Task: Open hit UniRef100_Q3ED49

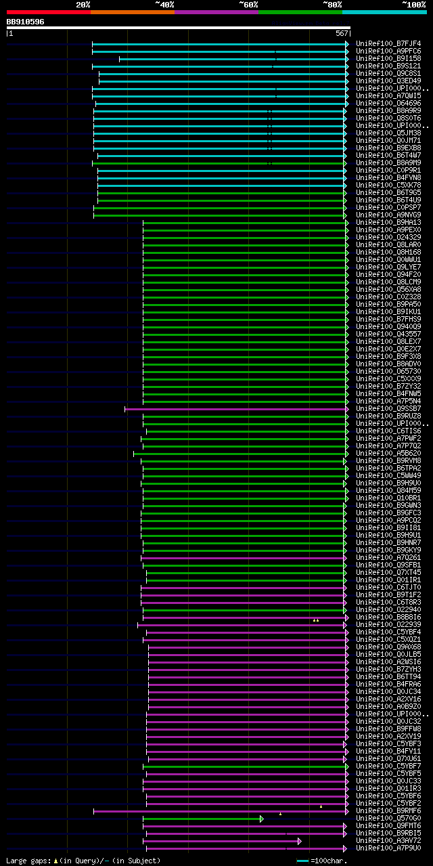Action: point(388,81)
